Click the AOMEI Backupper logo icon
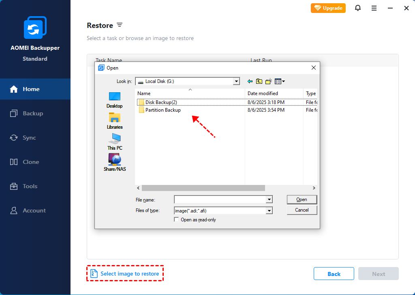This screenshot has height=295, width=415. tap(35, 28)
